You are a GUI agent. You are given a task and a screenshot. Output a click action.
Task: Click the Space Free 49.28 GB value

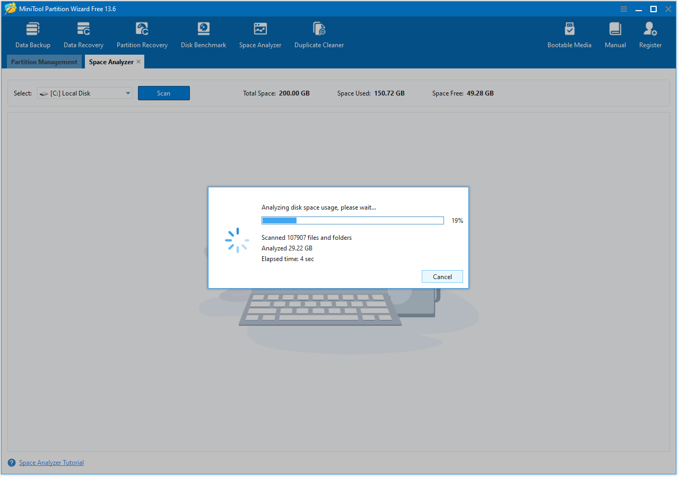(x=480, y=93)
